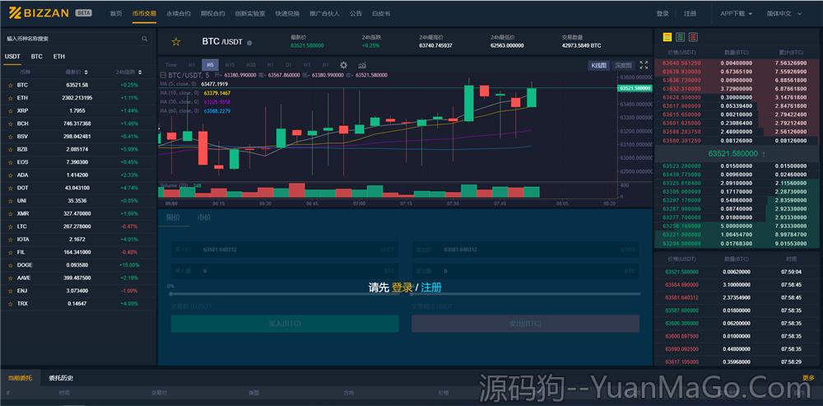Favorite the BTC/USDT pair with the large star
This screenshot has height=406, width=823.
(176, 42)
